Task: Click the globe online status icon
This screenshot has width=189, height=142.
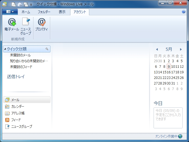Action: coord(180,136)
